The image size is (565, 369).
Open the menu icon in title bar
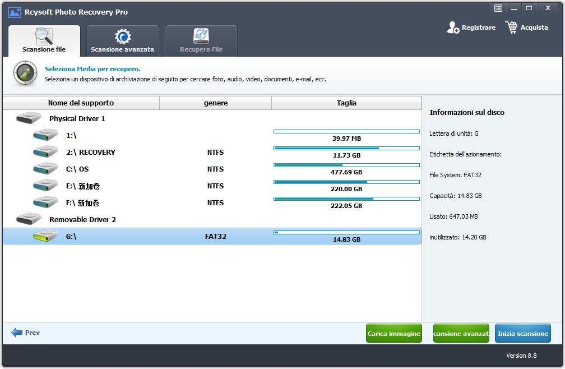coord(498,8)
